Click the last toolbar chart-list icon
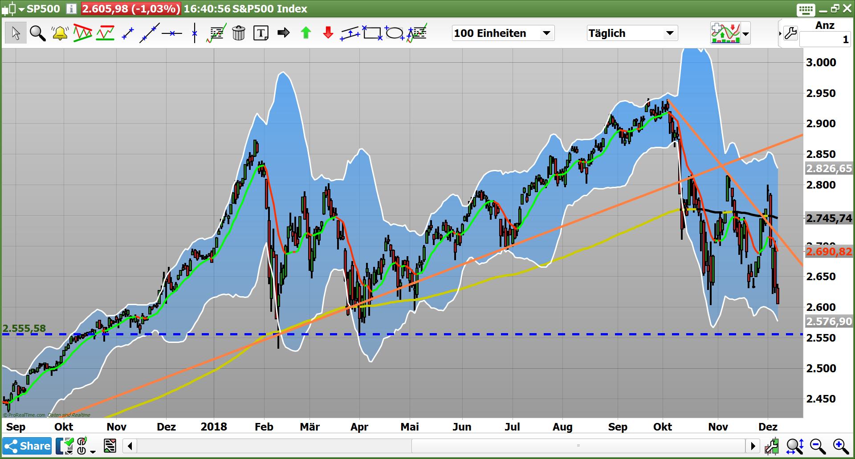Viewport: 855px width, 459px height. (x=417, y=33)
